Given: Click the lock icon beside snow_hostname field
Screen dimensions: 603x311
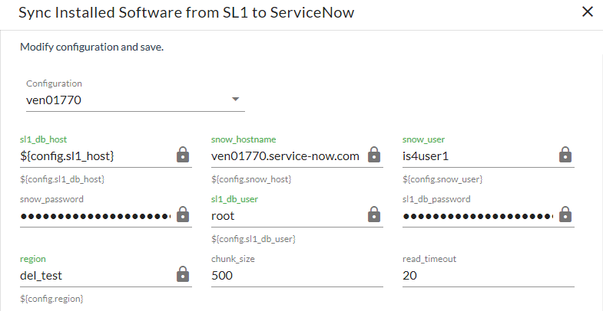Looking at the screenshot, I should point(374,155).
